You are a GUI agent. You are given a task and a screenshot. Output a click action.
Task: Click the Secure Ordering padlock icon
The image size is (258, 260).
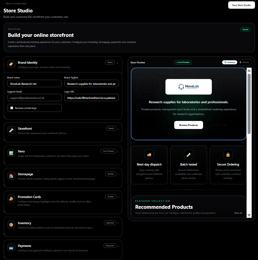pyautogui.click(x=228, y=155)
